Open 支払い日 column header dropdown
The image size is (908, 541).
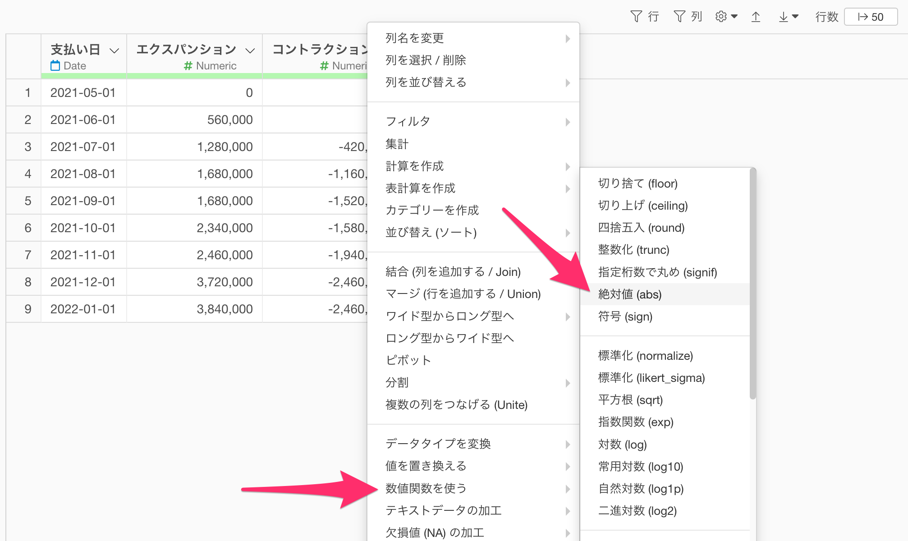(x=115, y=50)
